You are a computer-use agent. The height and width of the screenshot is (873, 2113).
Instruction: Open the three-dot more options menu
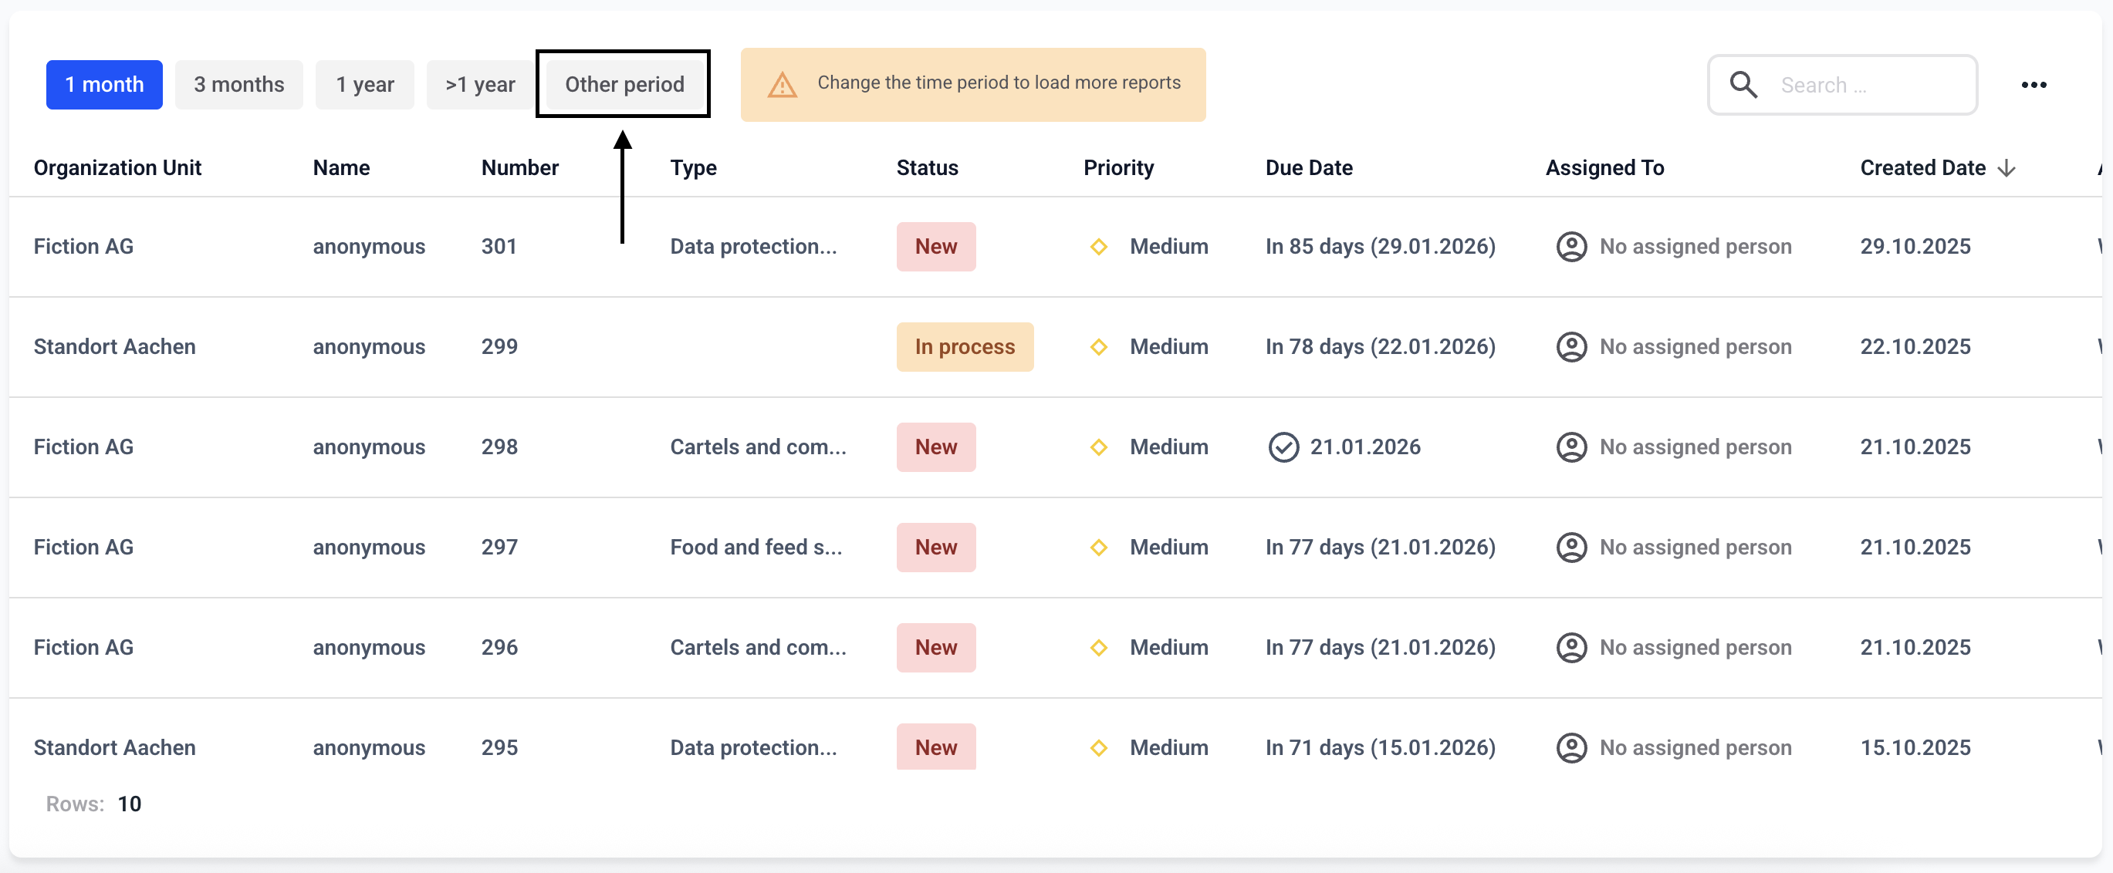(x=2034, y=84)
